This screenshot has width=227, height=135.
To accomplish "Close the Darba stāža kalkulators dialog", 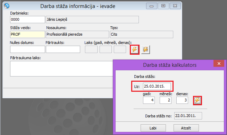I will coord(219,64).
